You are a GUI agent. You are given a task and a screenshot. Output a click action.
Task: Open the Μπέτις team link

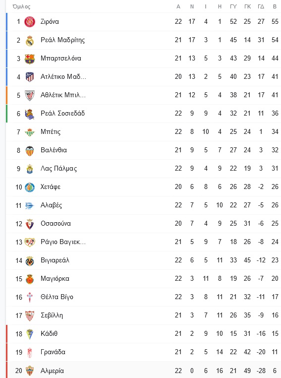(x=51, y=132)
